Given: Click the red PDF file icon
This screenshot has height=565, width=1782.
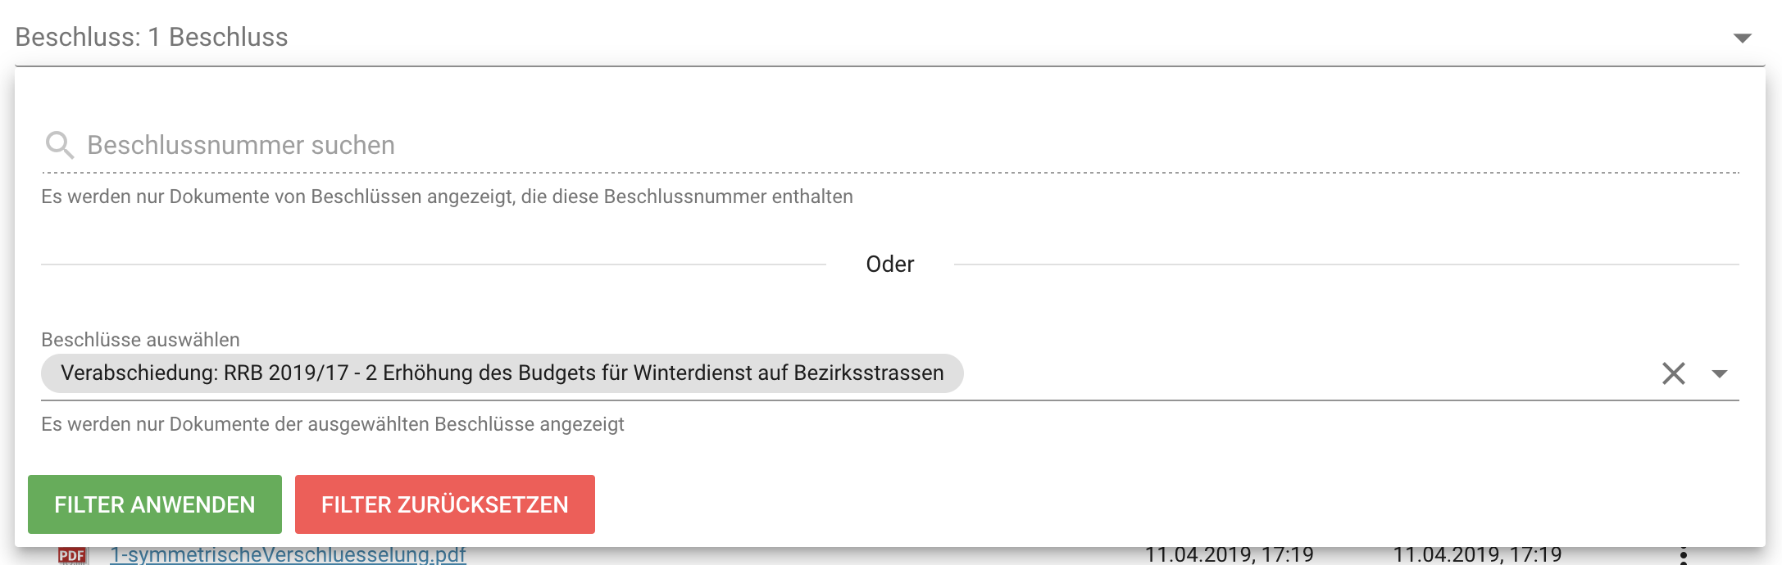Looking at the screenshot, I should [72, 556].
